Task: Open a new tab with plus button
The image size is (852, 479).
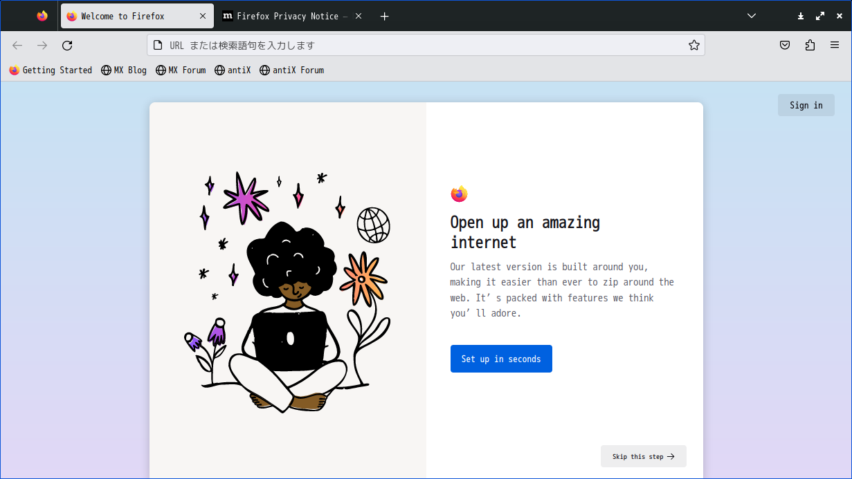Action: 385,16
